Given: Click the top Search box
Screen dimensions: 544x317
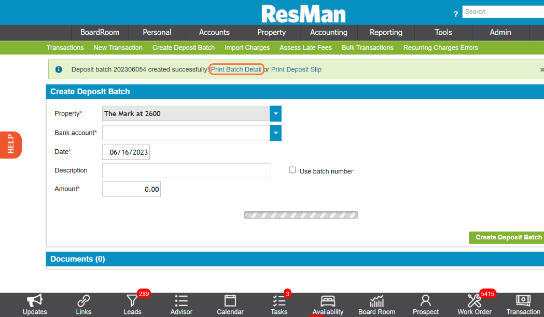Looking at the screenshot, I should pyautogui.click(x=503, y=12).
